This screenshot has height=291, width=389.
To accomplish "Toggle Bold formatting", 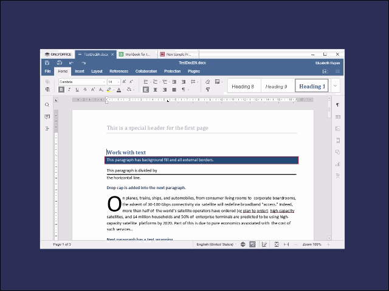I will click(61, 90).
